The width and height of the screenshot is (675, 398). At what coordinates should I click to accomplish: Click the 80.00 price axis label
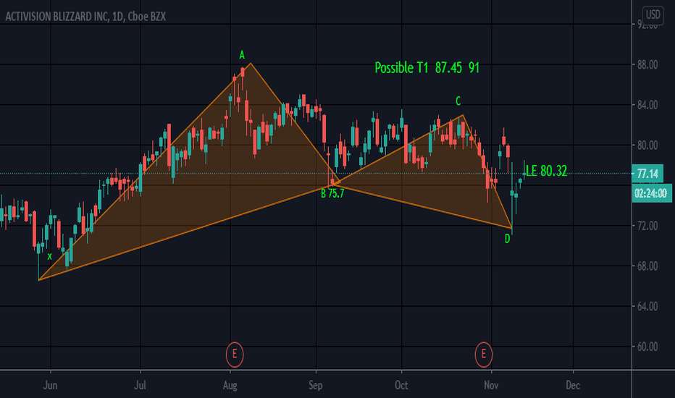[647, 145]
